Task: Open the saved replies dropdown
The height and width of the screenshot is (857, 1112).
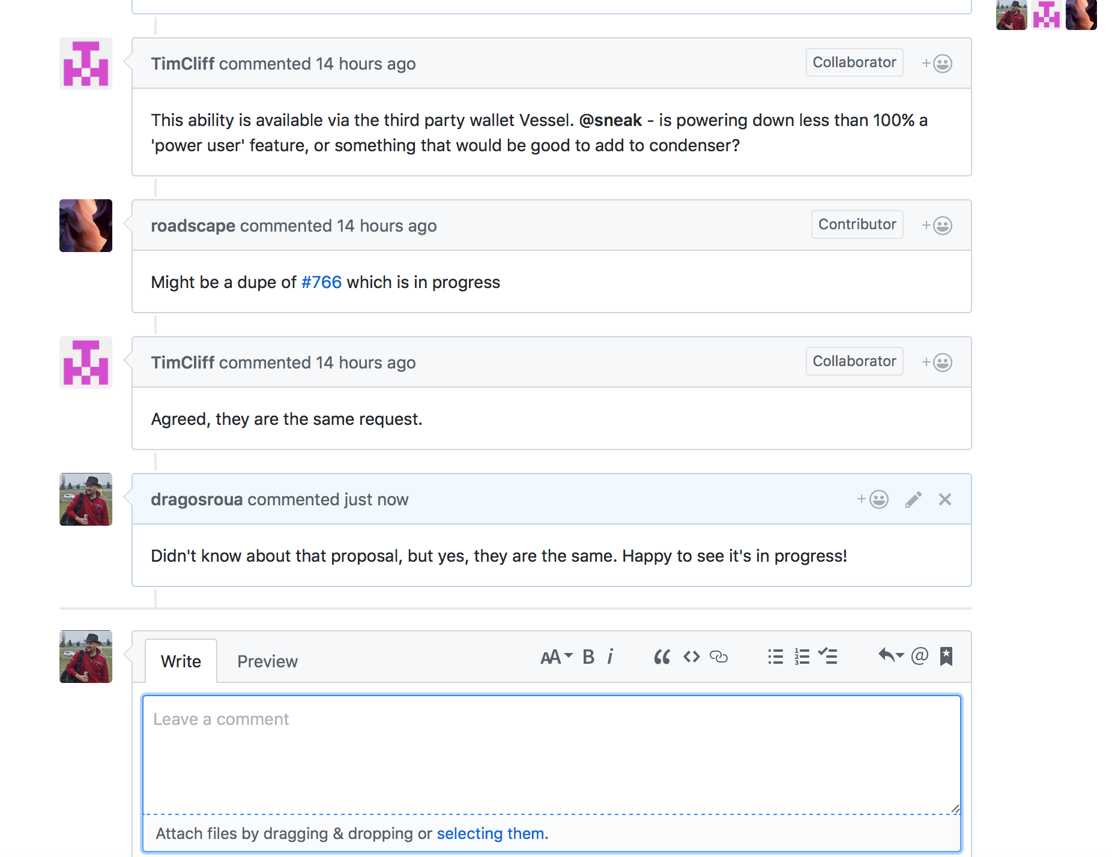Action: click(890, 656)
